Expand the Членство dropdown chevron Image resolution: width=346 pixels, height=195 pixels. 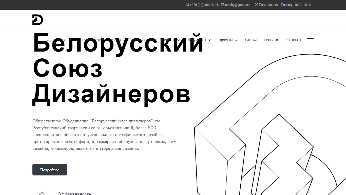[x=179, y=40]
